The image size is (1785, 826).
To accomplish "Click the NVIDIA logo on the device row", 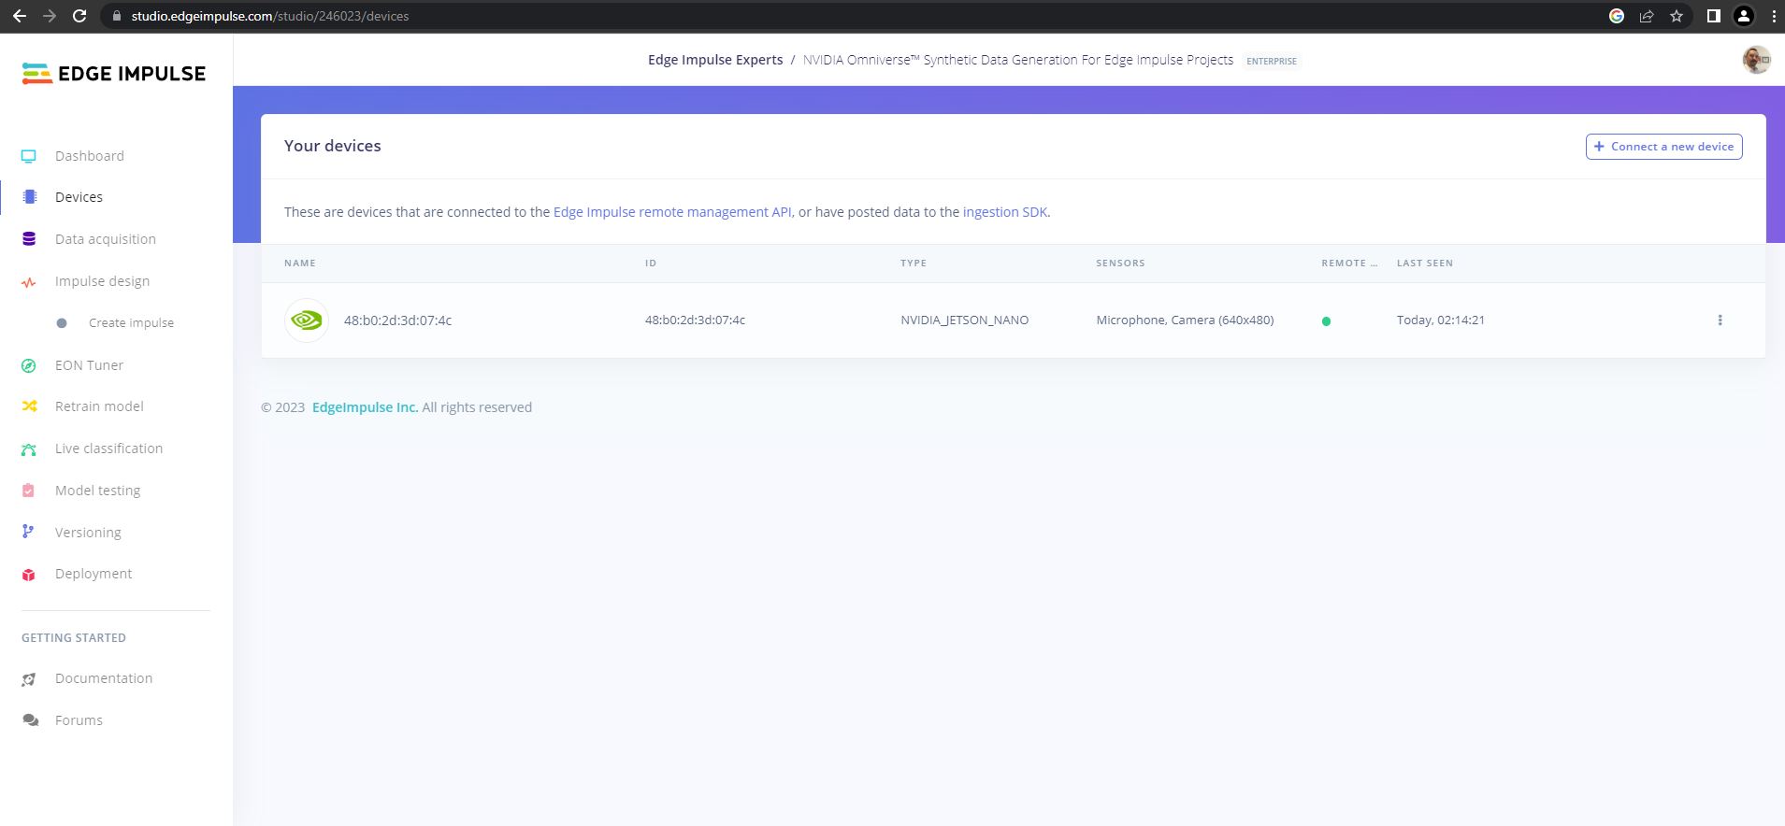I will click(x=307, y=320).
